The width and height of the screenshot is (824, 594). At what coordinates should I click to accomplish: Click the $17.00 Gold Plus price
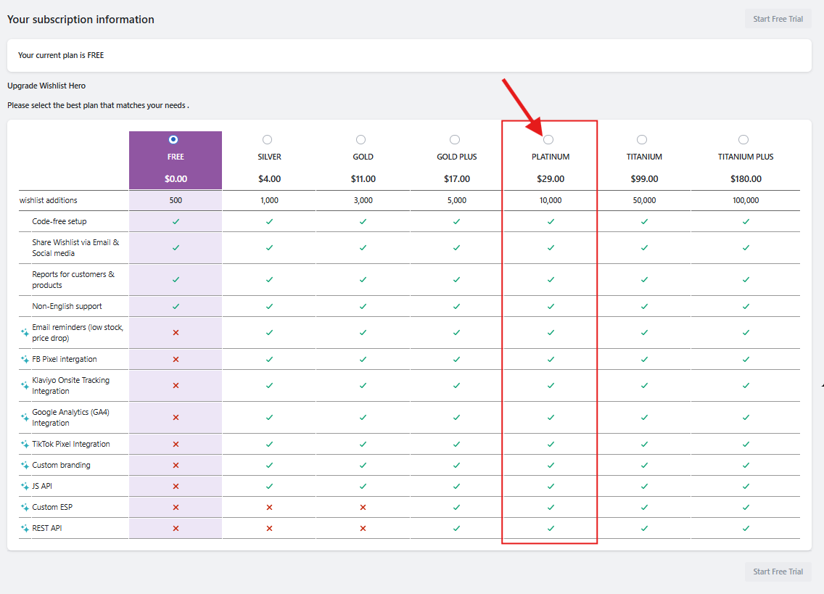(x=457, y=178)
